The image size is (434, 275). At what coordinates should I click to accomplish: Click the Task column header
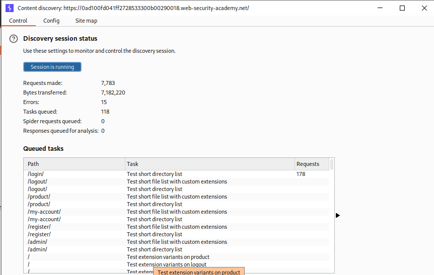tap(209, 164)
